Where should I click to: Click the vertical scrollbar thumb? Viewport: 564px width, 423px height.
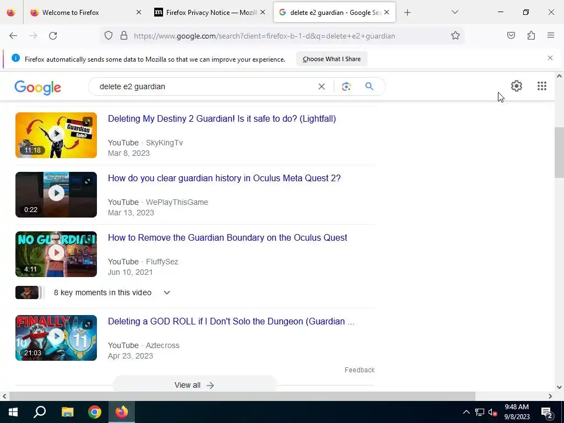tap(559, 153)
